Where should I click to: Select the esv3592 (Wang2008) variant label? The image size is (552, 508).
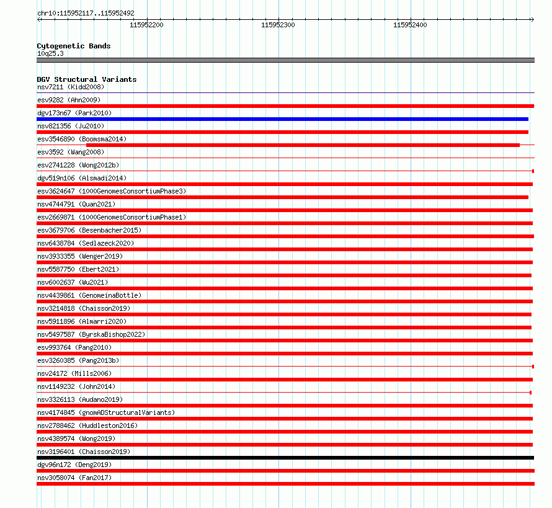[x=71, y=152]
